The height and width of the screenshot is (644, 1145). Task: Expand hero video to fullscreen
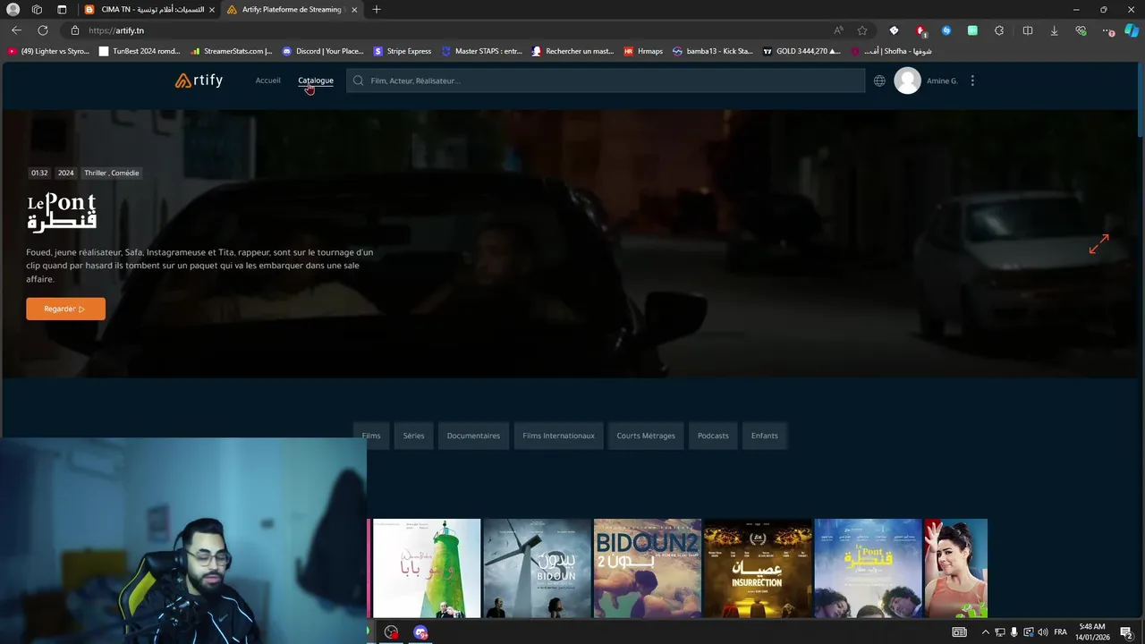(x=1098, y=243)
